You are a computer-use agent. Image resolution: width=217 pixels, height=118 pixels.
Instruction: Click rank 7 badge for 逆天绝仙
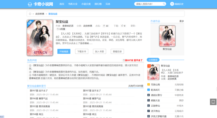coord(148,111)
